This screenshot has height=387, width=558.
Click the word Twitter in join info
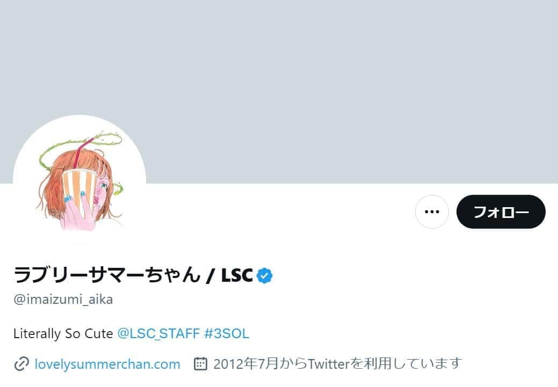coord(329,364)
